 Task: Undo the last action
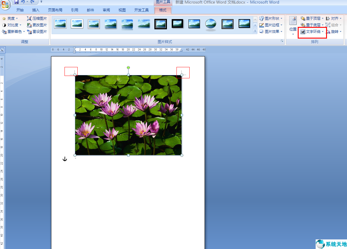pyautogui.click(x=23, y=2)
